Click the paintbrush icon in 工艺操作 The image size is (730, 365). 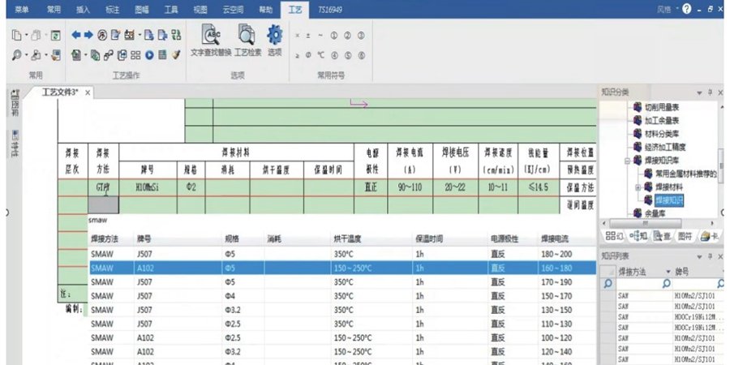click(x=176, y=55)
